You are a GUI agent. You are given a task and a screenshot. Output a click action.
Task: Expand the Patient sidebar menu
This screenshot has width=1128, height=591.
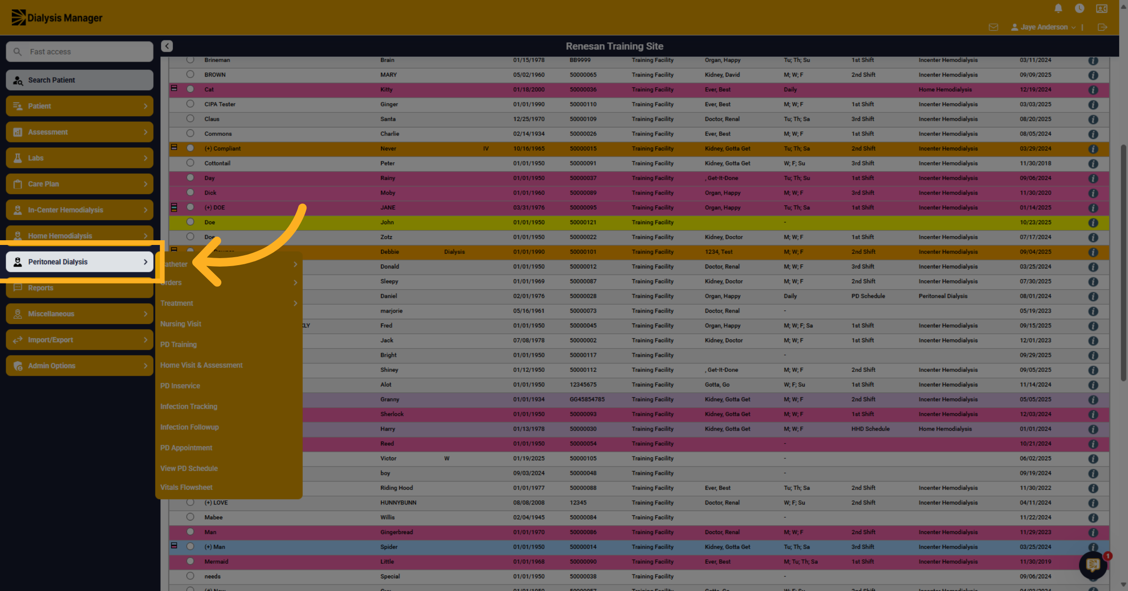tap(79, 106)
